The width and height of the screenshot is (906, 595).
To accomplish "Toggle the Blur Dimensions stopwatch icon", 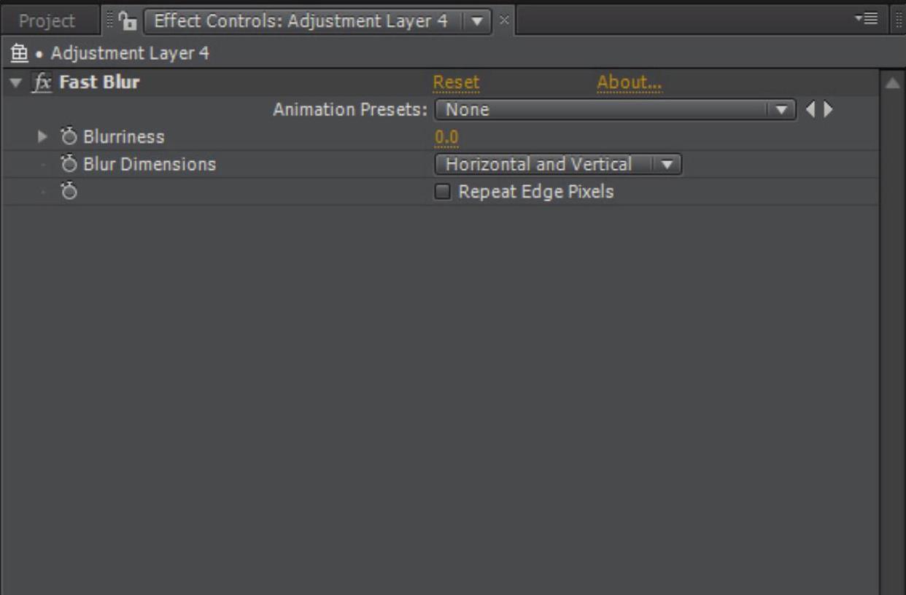I will (x=69, y=164).
